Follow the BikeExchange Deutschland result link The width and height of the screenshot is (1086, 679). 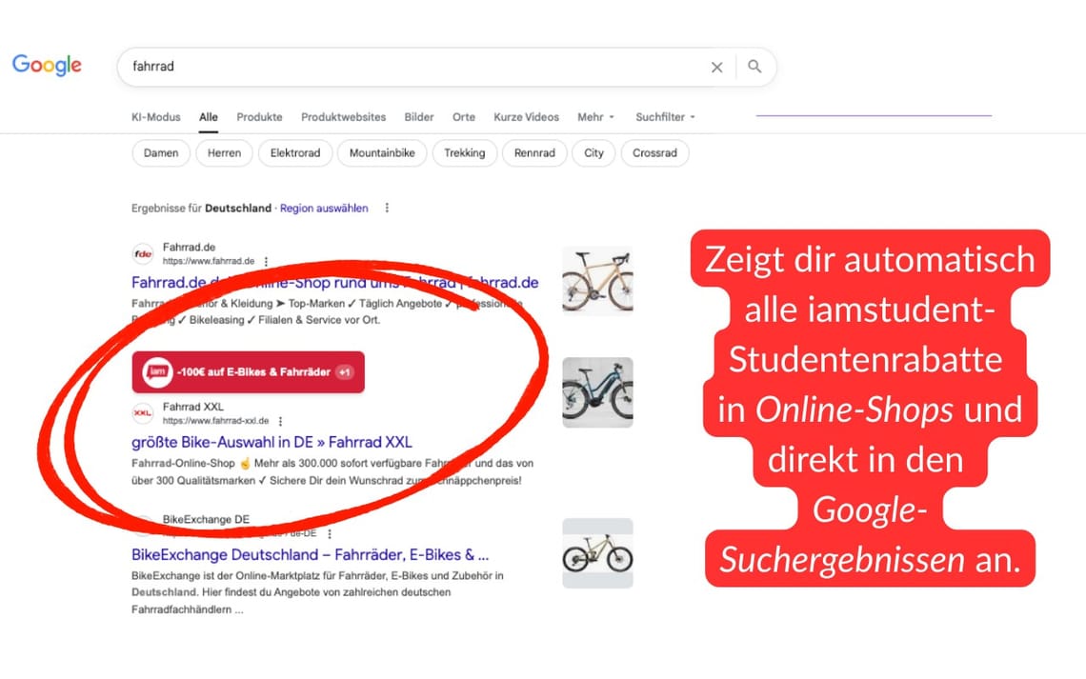(307, 554)
